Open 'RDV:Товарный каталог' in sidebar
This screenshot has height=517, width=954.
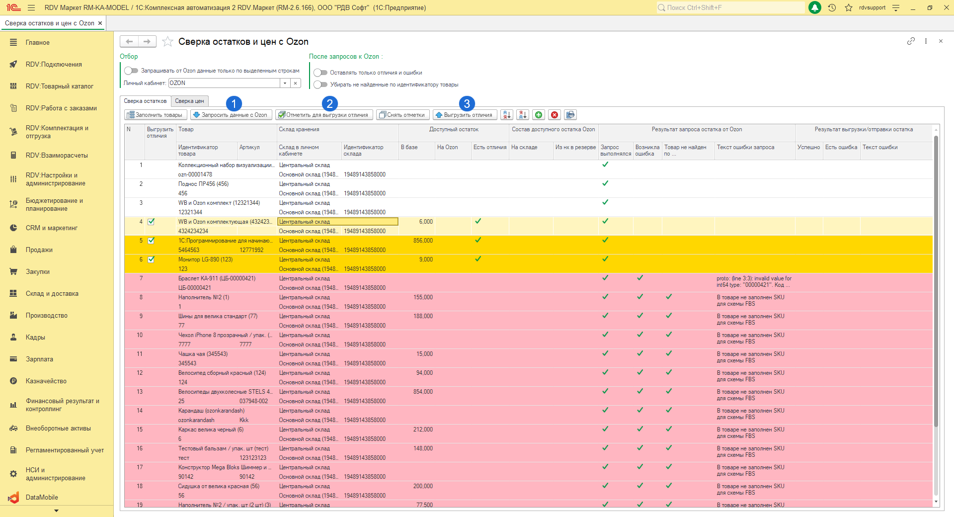[x=59, y=86]
